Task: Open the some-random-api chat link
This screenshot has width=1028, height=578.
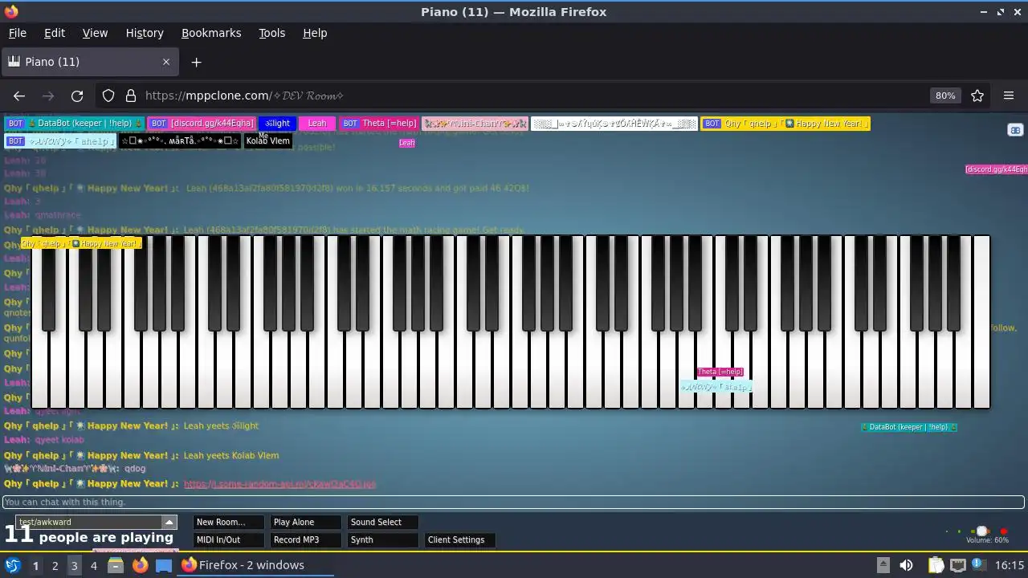Action: (279, 484)
